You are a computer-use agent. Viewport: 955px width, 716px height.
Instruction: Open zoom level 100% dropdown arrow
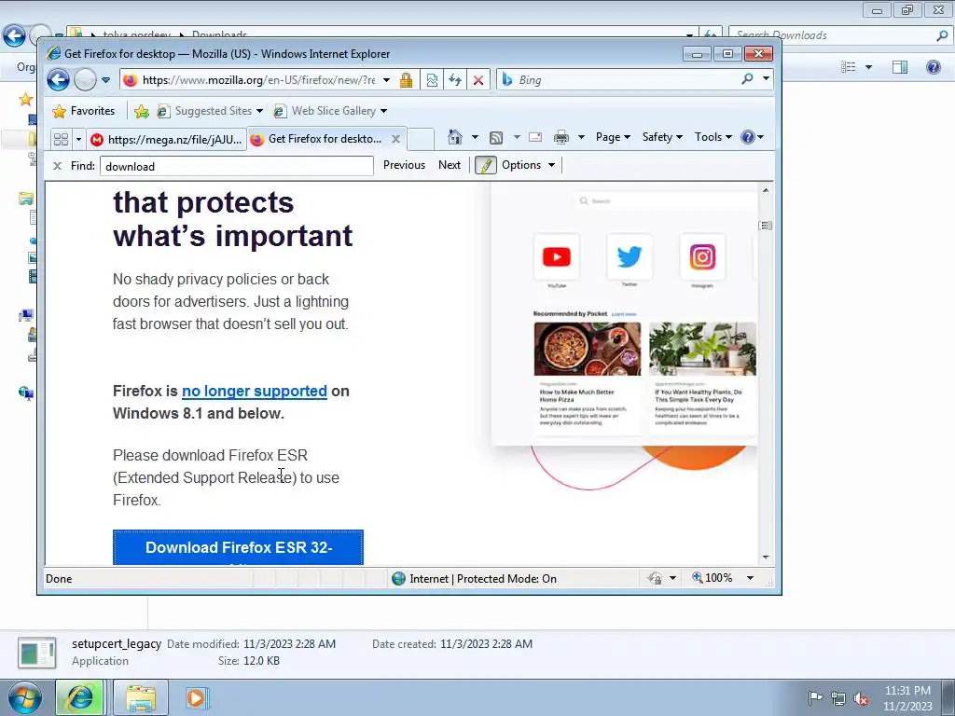click(x=751, y=578)
